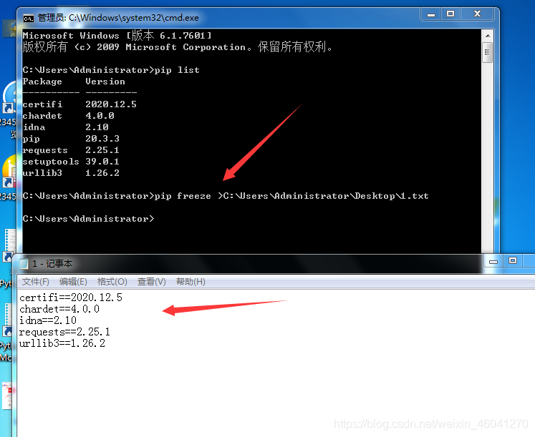Click the idna 2.10 row in cmd
This screenshot has height=437, width=535.
[65, 127]
